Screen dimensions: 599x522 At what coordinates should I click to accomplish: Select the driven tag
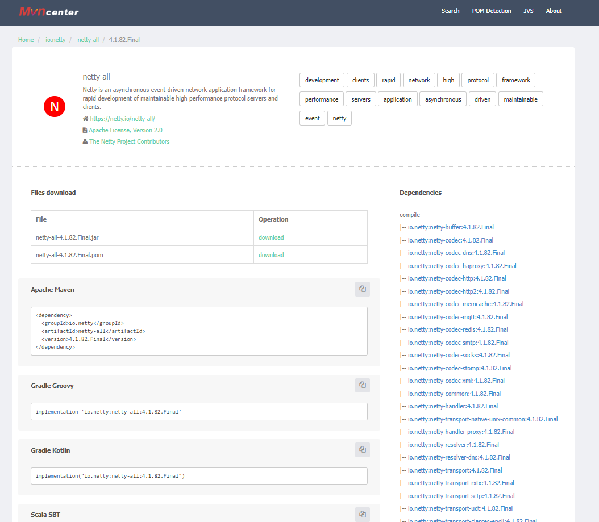tap(482, 99)
